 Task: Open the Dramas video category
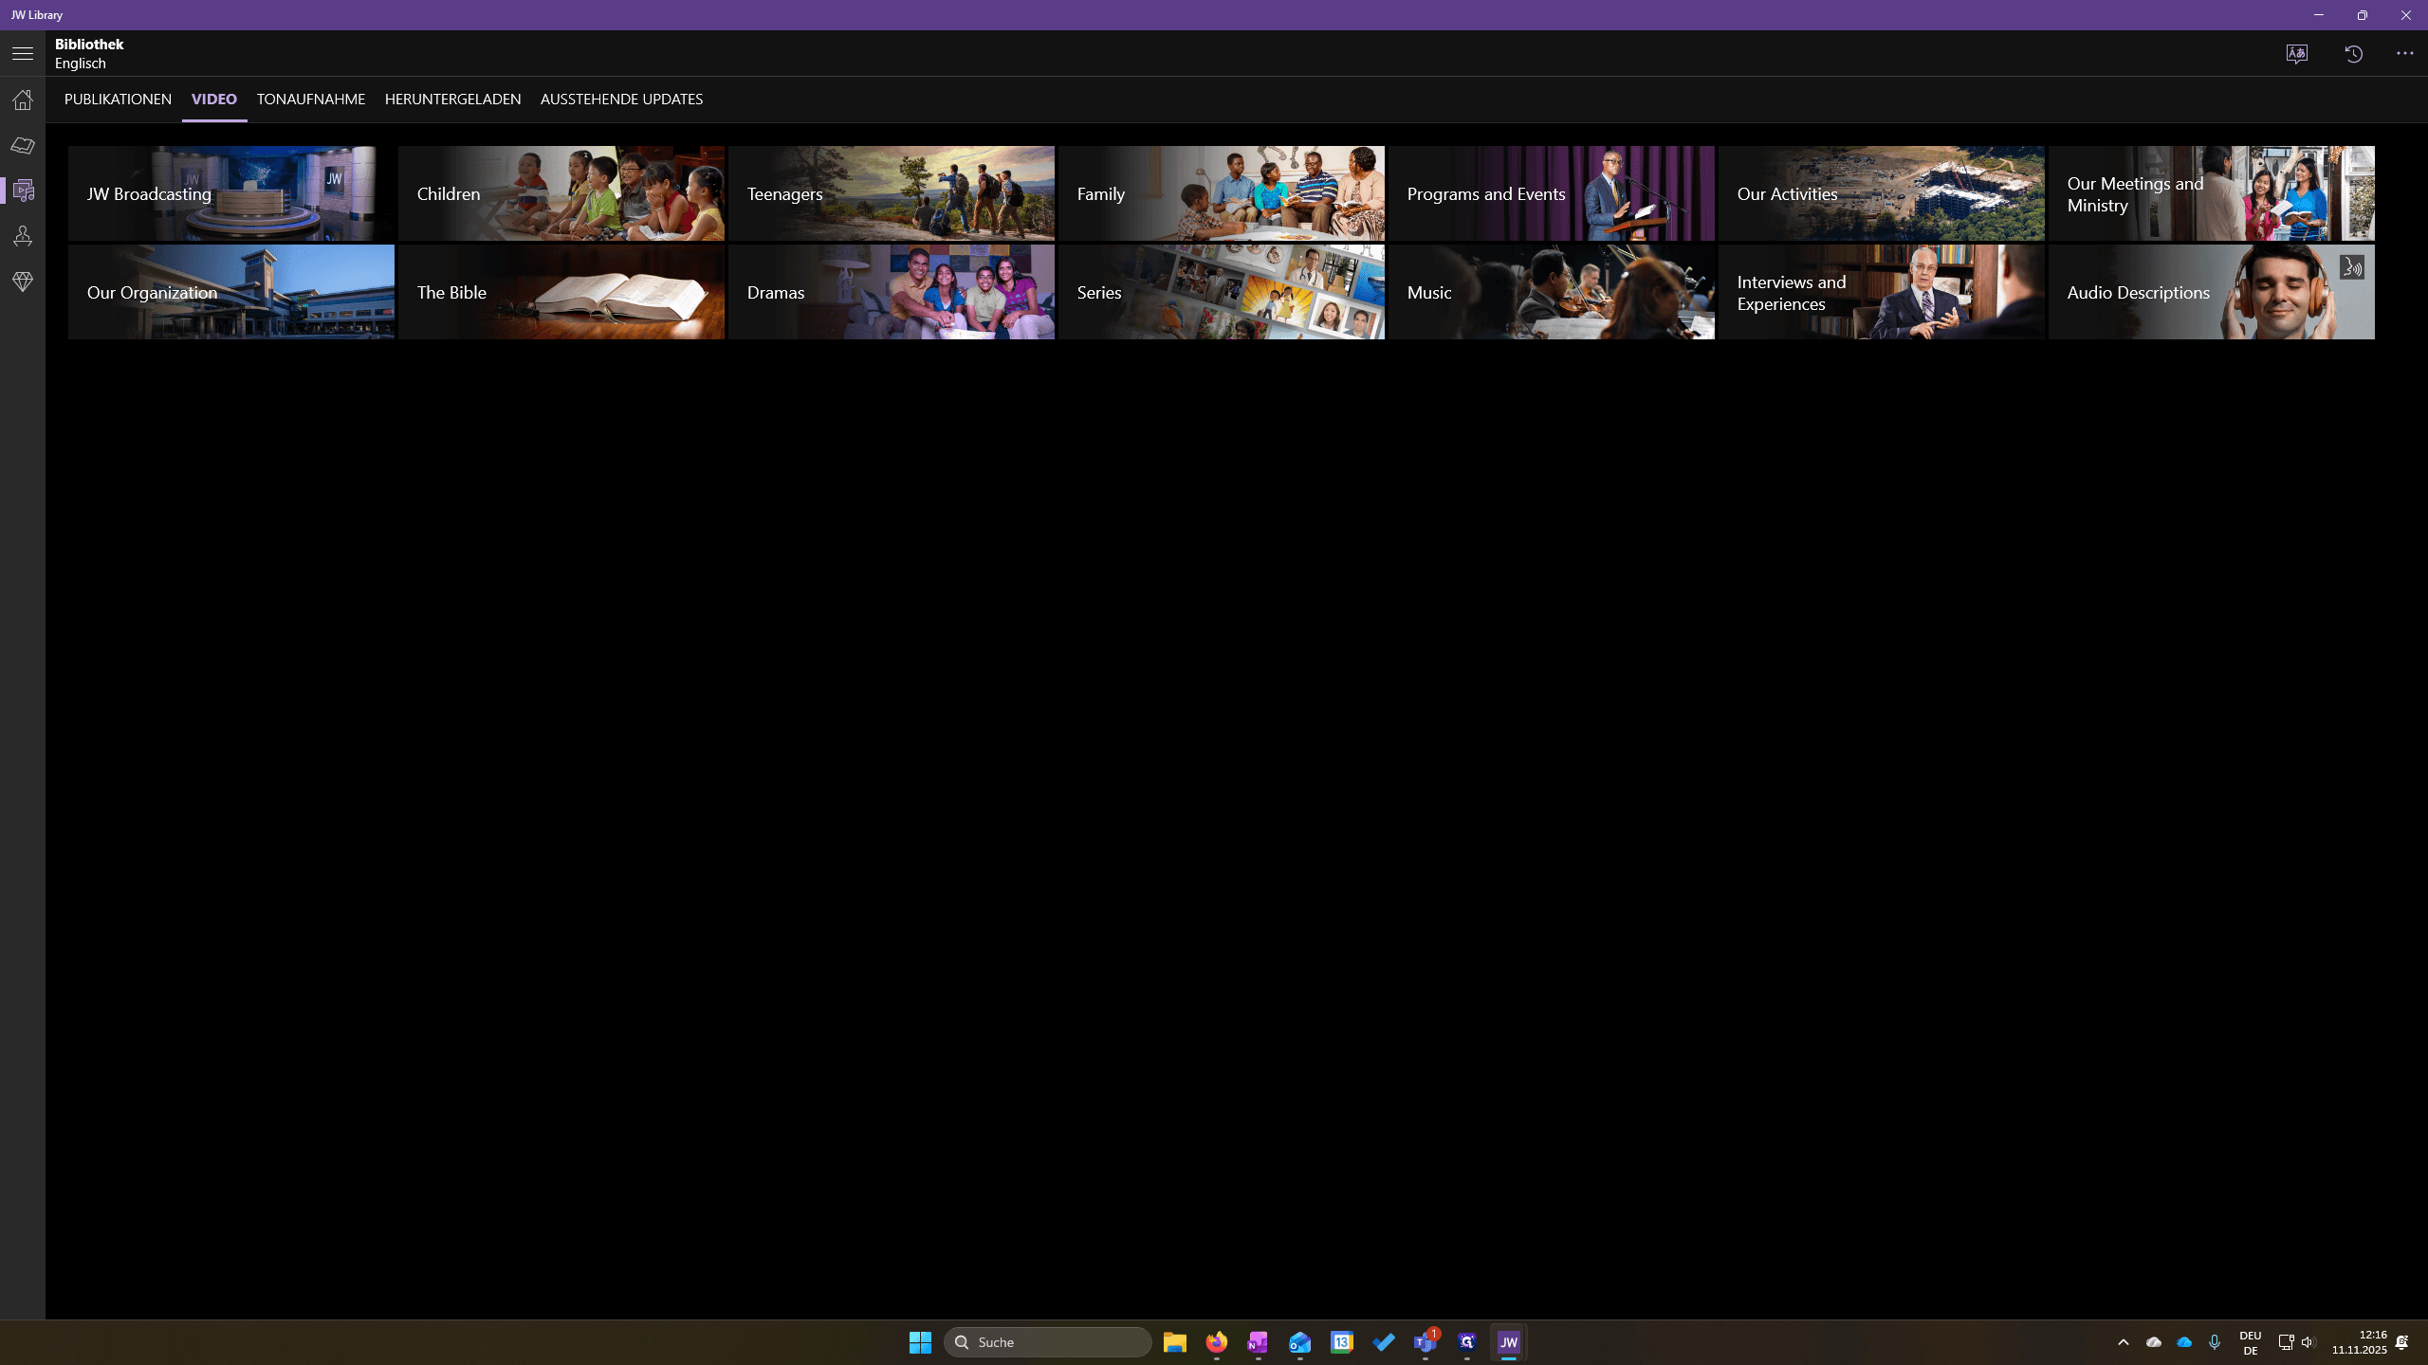point(892,292)
